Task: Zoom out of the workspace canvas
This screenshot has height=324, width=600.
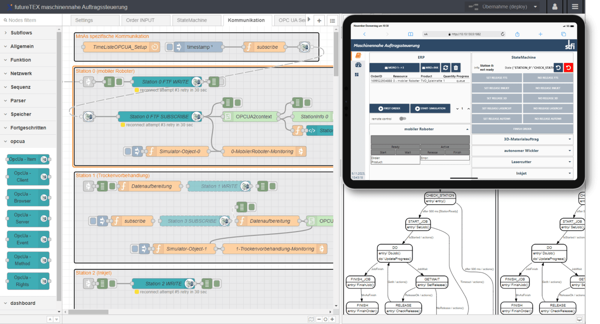Action: 319,319
